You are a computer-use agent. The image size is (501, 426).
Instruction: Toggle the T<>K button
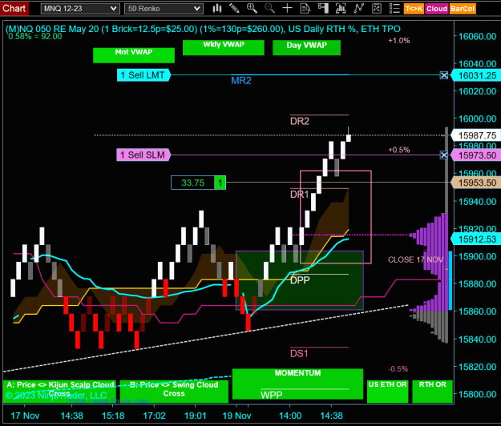pos(414,9)
